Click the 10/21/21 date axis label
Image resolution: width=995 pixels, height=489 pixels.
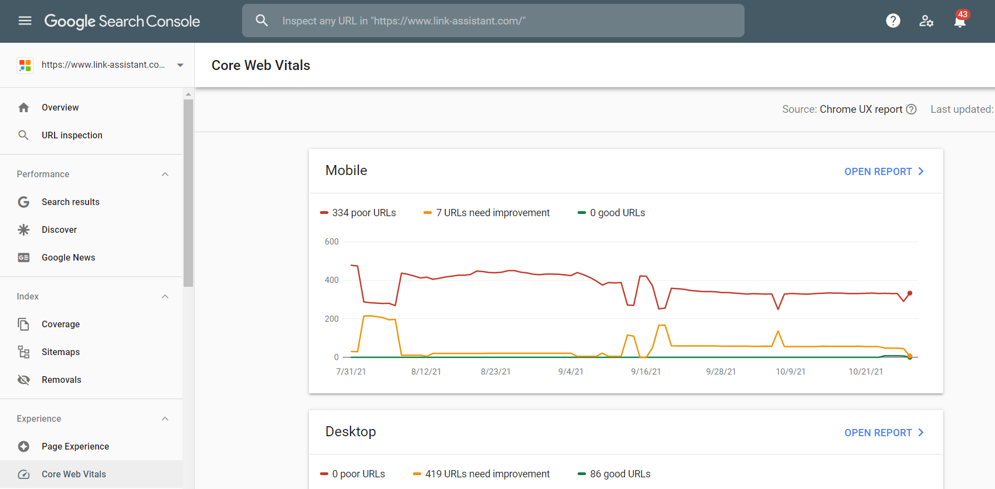pos(865,372)
